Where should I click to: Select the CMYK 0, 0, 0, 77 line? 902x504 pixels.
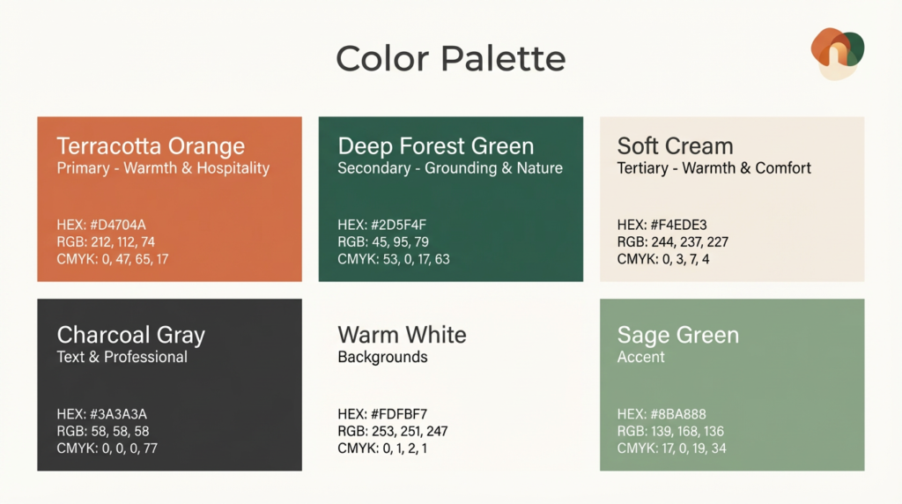[x=107, y=448]
